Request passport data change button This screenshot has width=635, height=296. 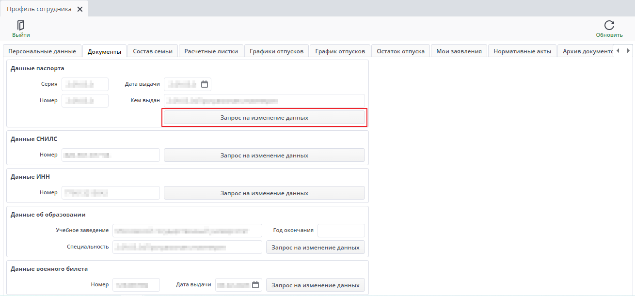pyautogui.click(x=264, y=118)
